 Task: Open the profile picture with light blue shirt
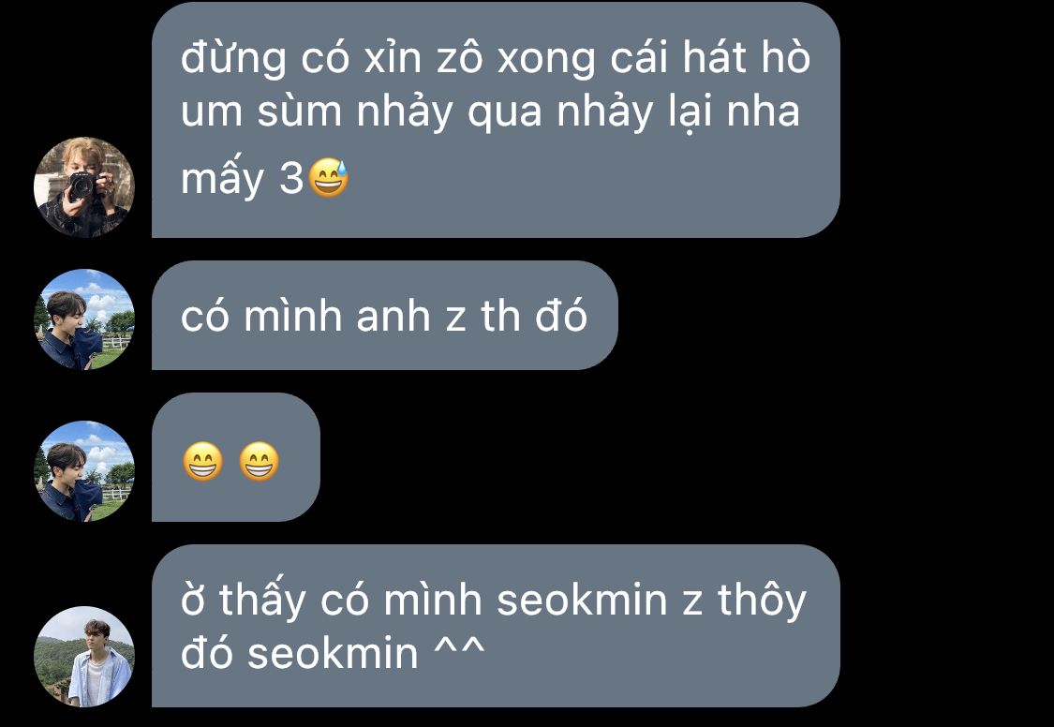[84, 657]
